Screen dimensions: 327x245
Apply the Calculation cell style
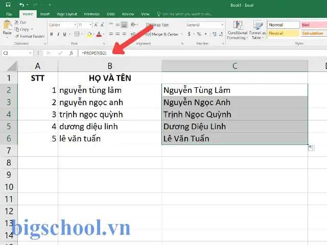(314, 33)
